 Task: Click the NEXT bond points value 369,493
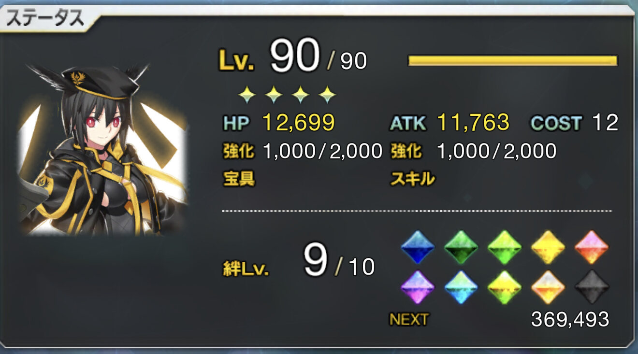pyautogui.click(x=570, y=319)
